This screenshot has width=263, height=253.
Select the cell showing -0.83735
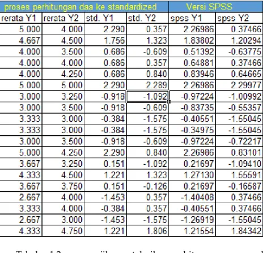192,108
